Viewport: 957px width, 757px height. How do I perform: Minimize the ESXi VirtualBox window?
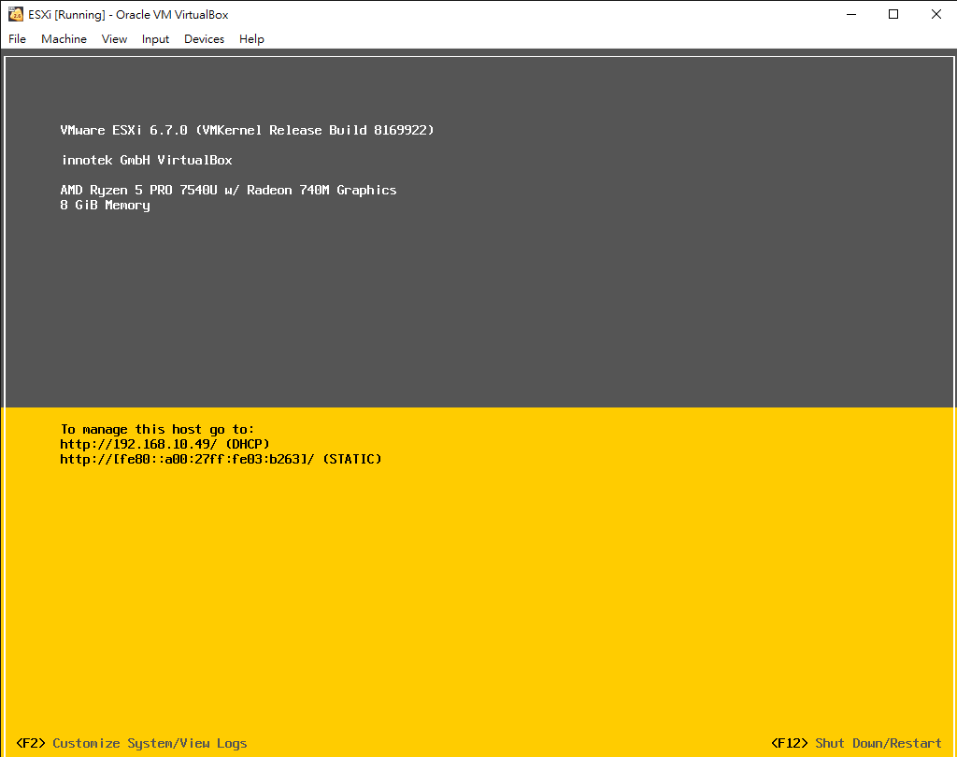point(851,14)
